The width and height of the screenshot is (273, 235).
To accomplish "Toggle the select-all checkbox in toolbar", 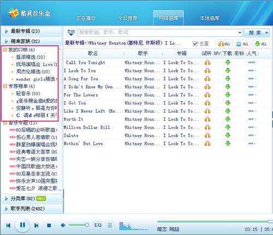I will (x=195, y=44).
